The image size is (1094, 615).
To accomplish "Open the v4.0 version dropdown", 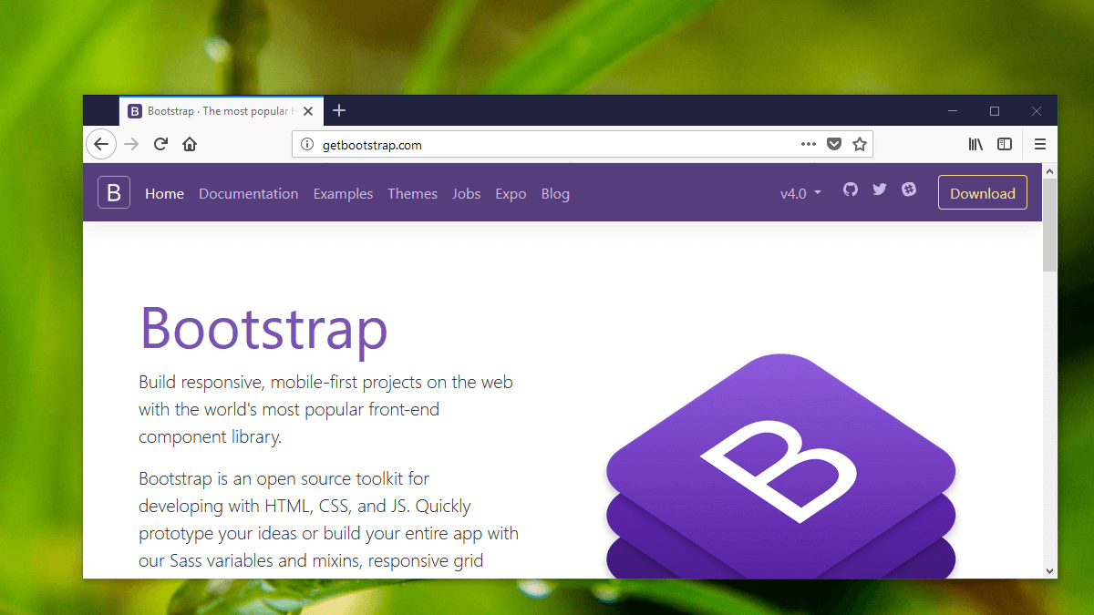I will [x=800, y=192].
